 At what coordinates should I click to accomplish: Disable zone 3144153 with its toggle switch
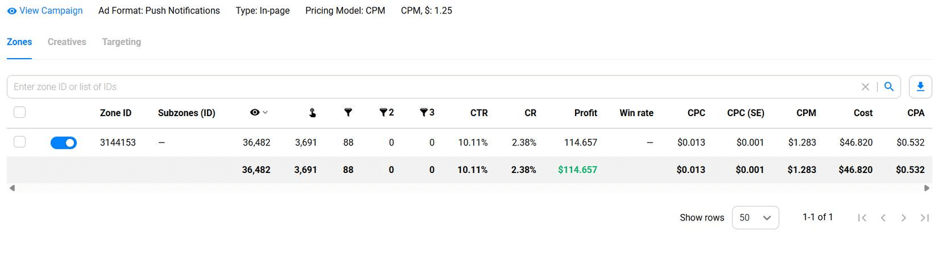point(63,142)
